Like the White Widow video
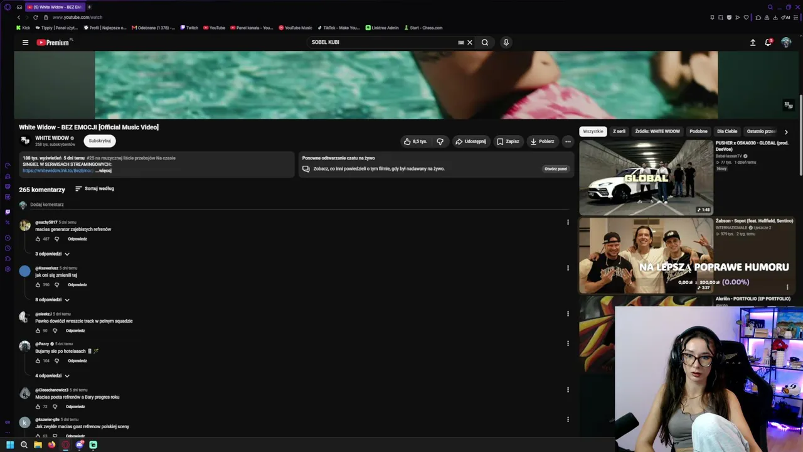The image size is (803, 452). [x=415, y=141]
